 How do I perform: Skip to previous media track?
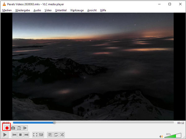point(14,135)
